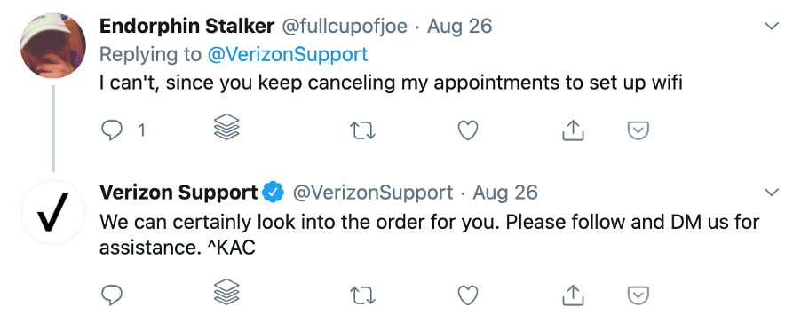
Task: Save Endorphin Stalker's tweet to Pocket
Action: [x=638, y=130]
